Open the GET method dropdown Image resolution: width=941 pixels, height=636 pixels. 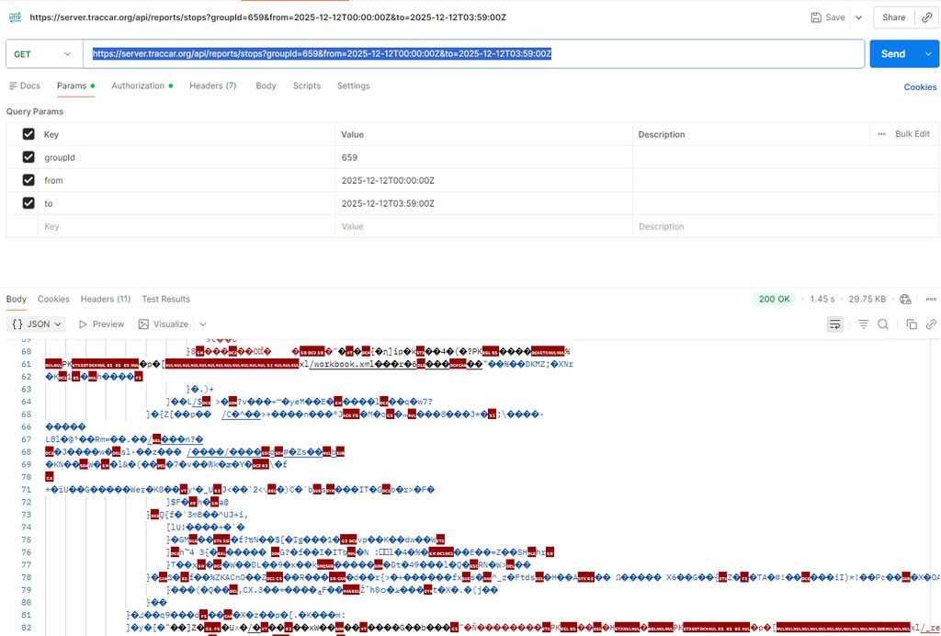click(x=42, y=54)
